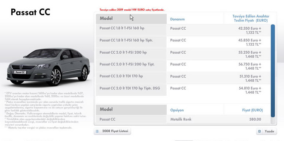Click the Passat CC page title

click(30, 12)
